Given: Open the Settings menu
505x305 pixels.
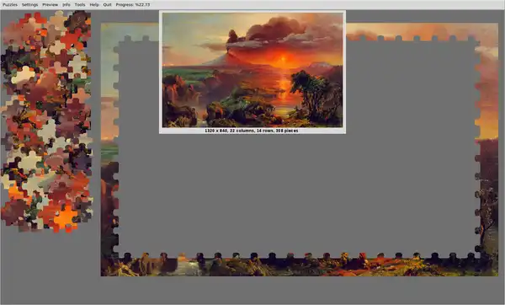Looking at the screenshot, I should (x=30, y=5).
